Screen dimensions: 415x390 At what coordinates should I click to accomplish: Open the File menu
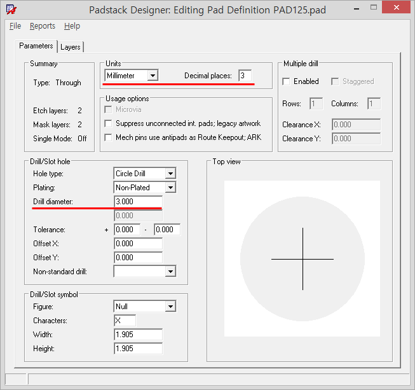pyautogui.click(x=15, y=26)
